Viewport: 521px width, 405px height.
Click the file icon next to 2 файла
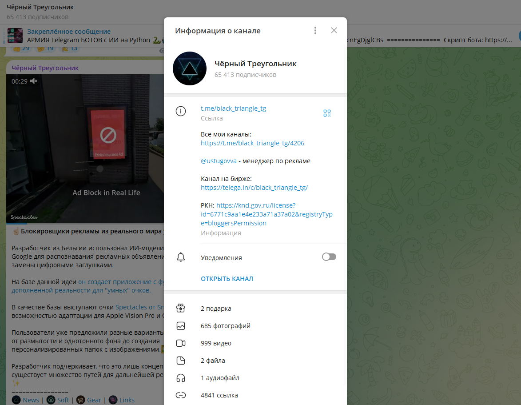(x=181, y=361)
